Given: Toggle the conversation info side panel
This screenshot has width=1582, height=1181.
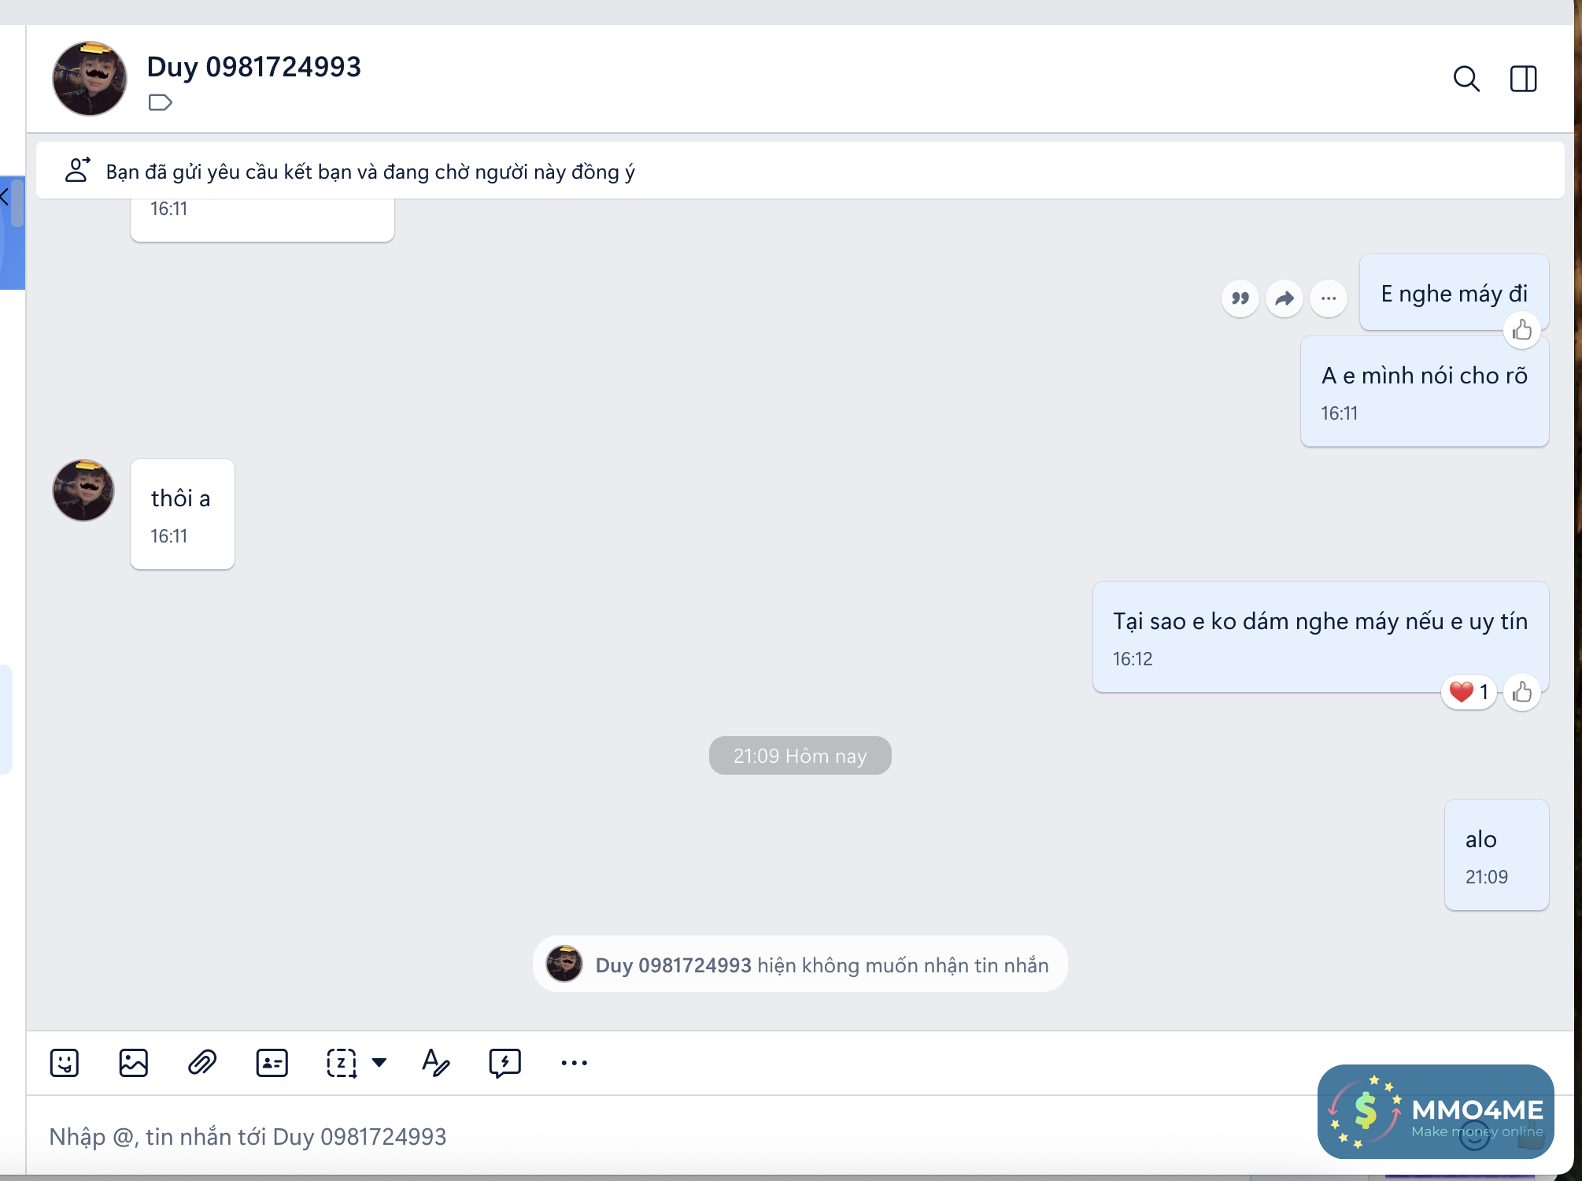Looking at the screenshot, I should coord(1523,79).
